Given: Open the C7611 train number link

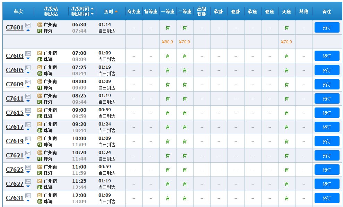Looking at the screenshot, I should pos(14,98).
